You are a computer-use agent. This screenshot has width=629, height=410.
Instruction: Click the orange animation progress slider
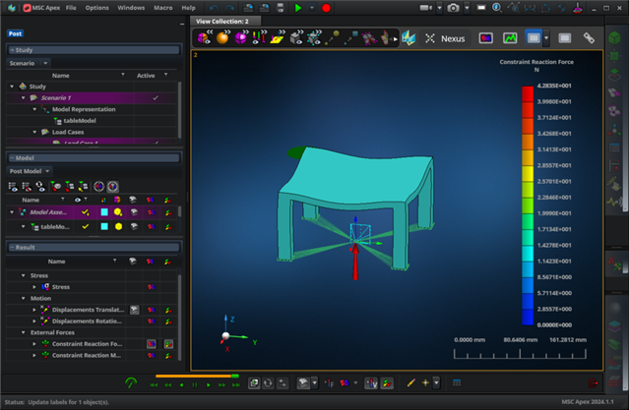[197, 376]
